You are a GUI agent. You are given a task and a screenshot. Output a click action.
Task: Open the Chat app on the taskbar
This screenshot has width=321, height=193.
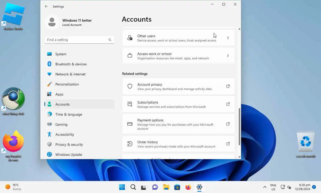click(155, 187)
